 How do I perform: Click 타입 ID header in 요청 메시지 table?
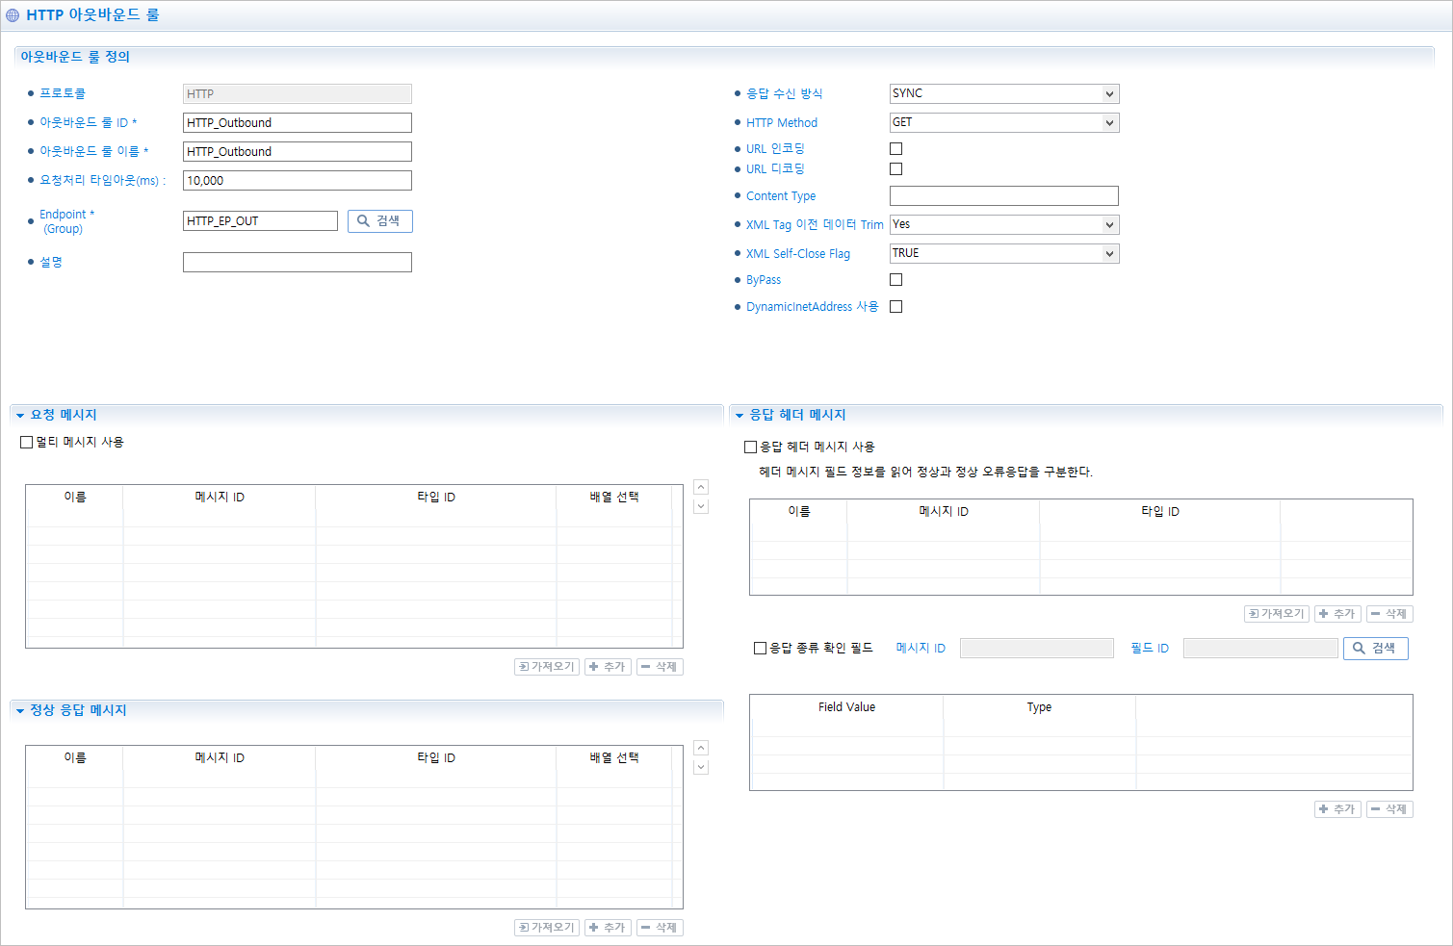coord(436,497)
